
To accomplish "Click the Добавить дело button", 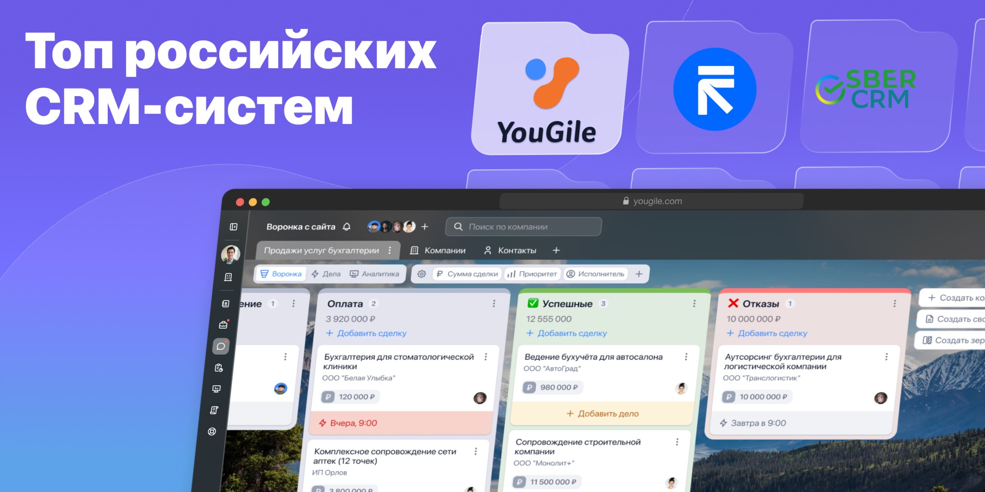I will pyautogui.click(x=602, y=414).
